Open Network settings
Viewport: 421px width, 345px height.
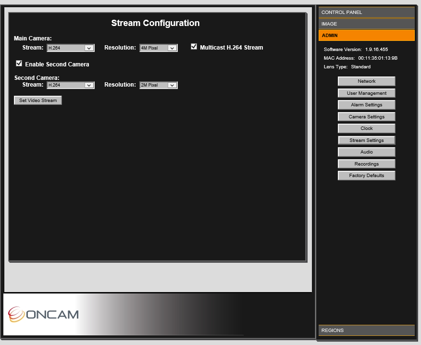pyautogui.click(x=367, y=81)
